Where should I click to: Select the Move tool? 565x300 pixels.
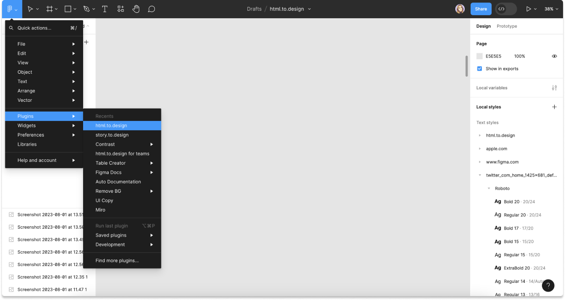click(30, 9)
